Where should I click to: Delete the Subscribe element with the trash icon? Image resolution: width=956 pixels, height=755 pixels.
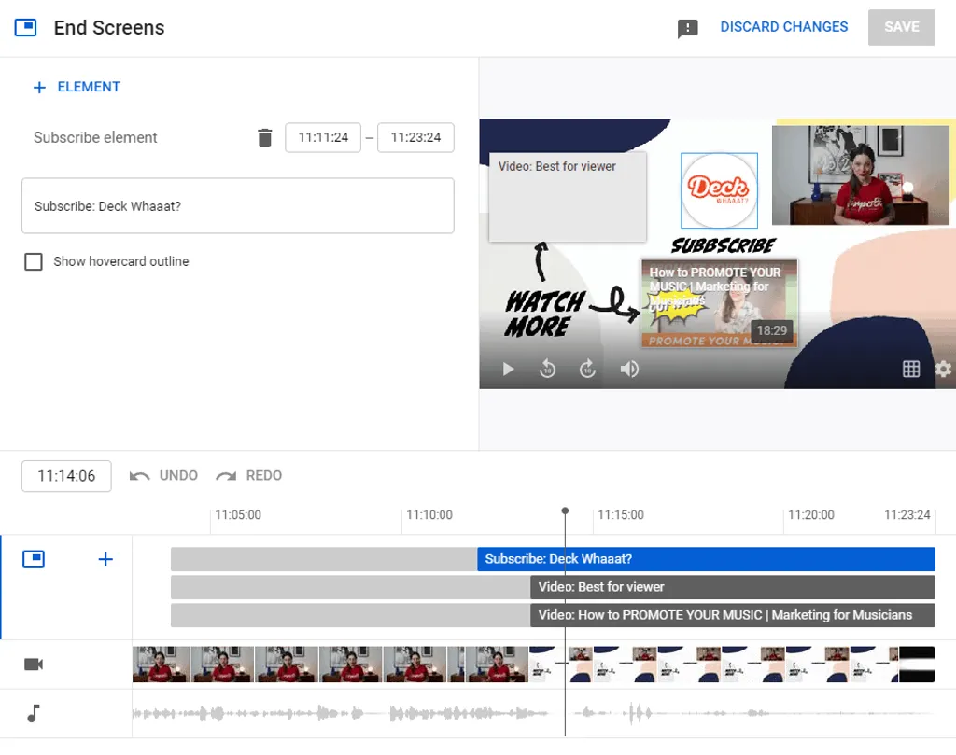[265, 136]
